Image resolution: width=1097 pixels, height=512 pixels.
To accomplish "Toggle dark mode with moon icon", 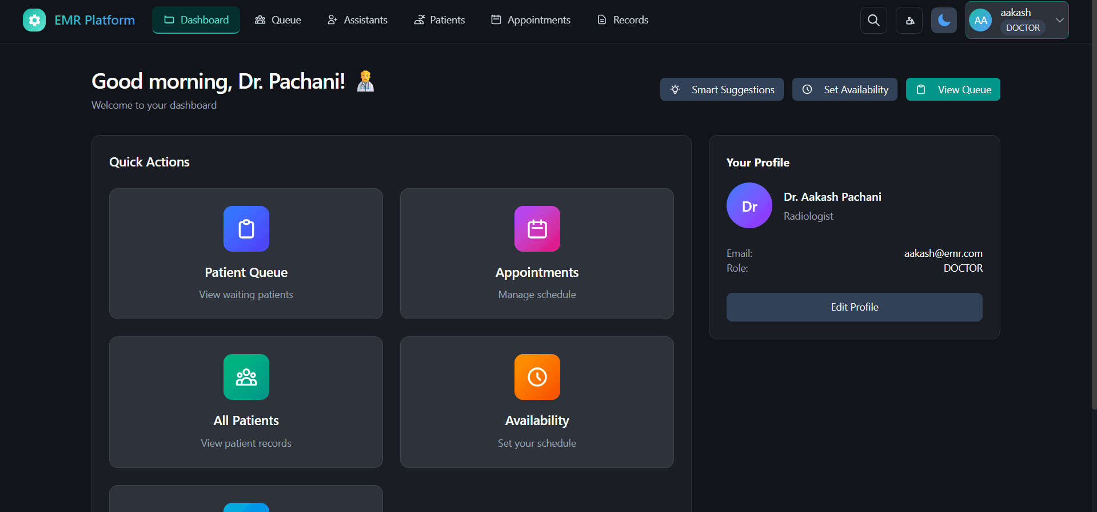I will [x=944, y=21].
